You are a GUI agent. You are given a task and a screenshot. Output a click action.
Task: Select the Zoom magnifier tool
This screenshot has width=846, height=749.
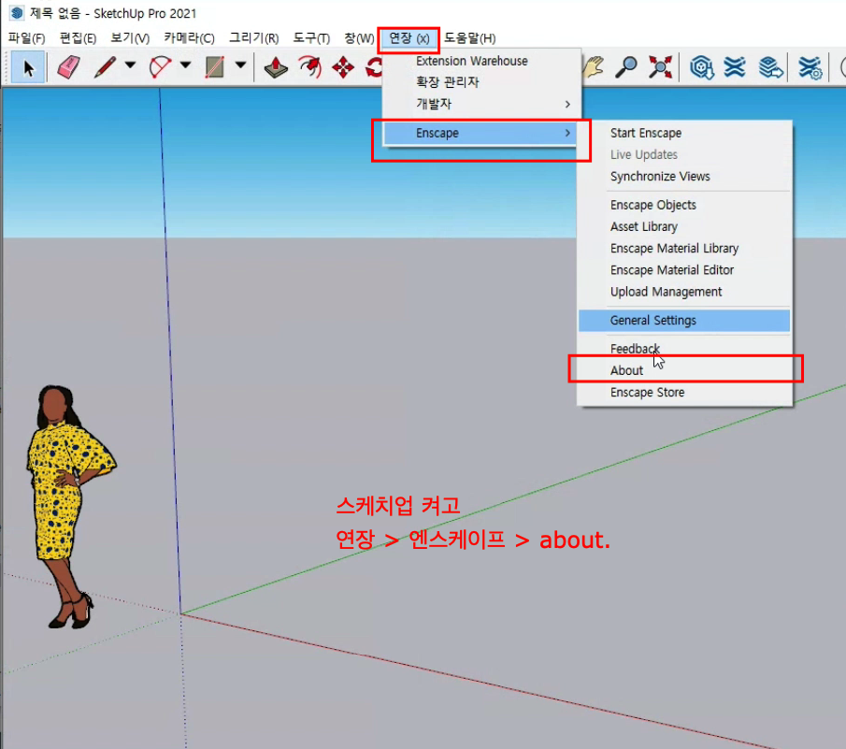click(626, 67)
